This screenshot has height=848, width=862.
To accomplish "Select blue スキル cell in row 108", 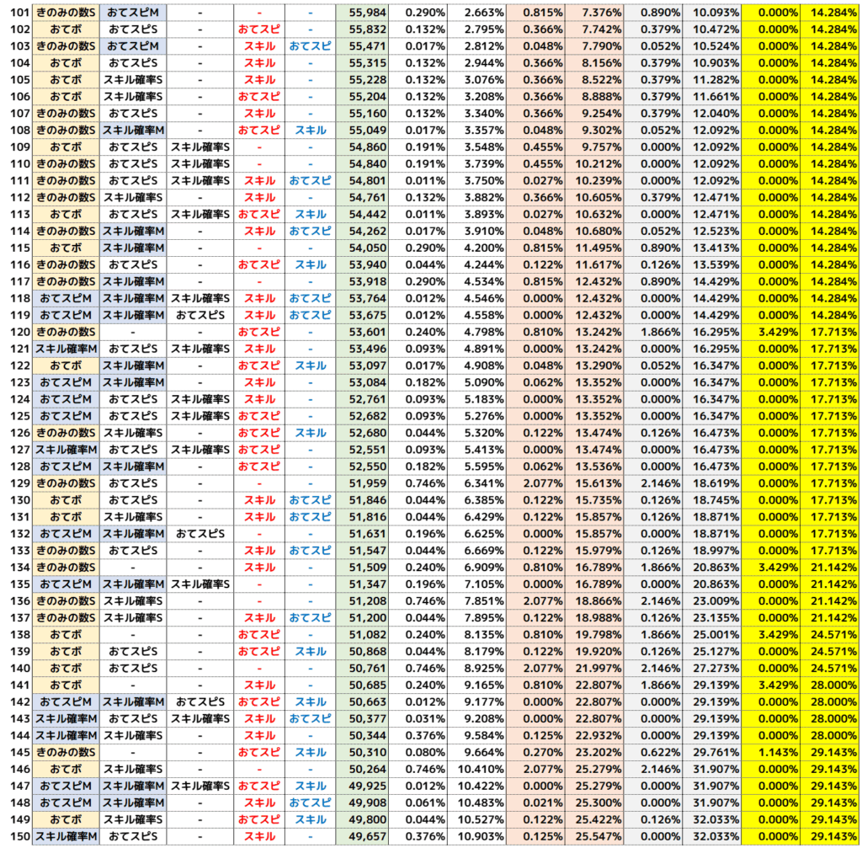I will click(x=310, y=131).
